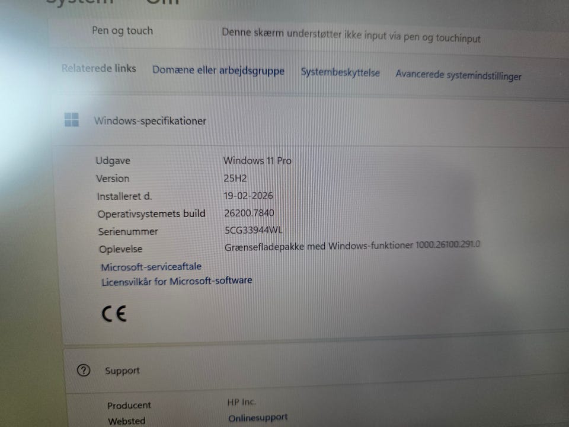Screen dimensions: 569x427
Task: Open Systembeskyttelse link
Action: point(340,72)
